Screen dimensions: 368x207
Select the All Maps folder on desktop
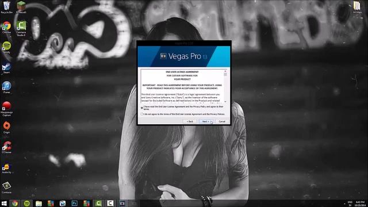(x=357, y=7)
